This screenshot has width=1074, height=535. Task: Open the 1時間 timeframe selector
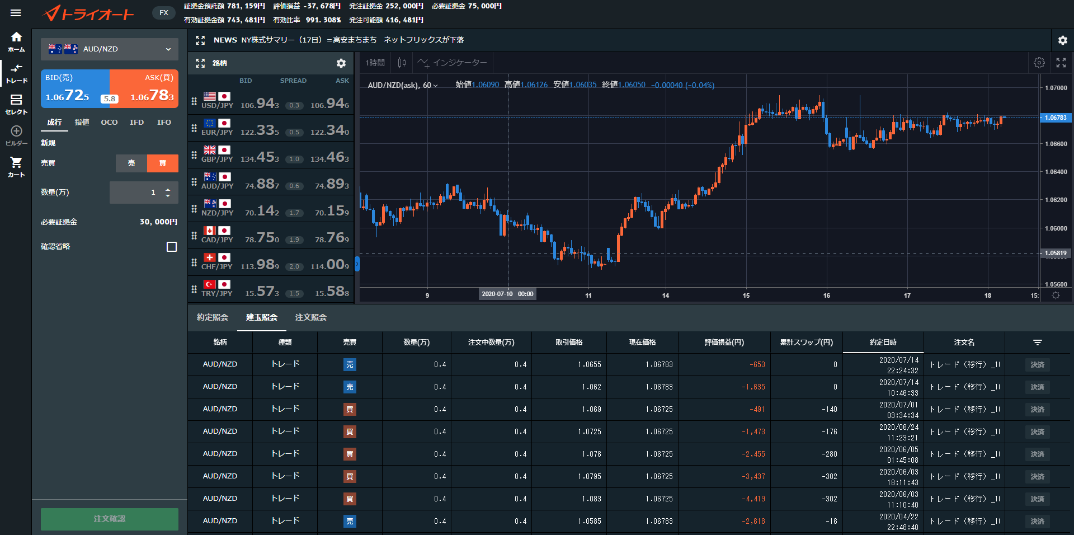pos(375,63)
